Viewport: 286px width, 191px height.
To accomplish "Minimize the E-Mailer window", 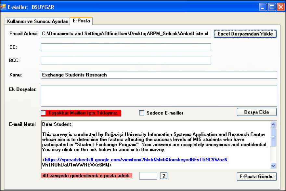I will 263,7.
